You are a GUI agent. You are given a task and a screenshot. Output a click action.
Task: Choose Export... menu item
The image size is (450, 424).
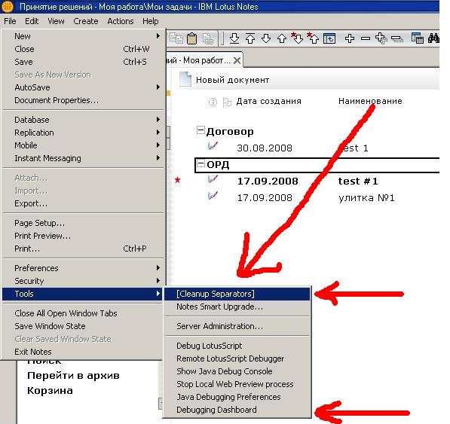(x=83, y=203)
